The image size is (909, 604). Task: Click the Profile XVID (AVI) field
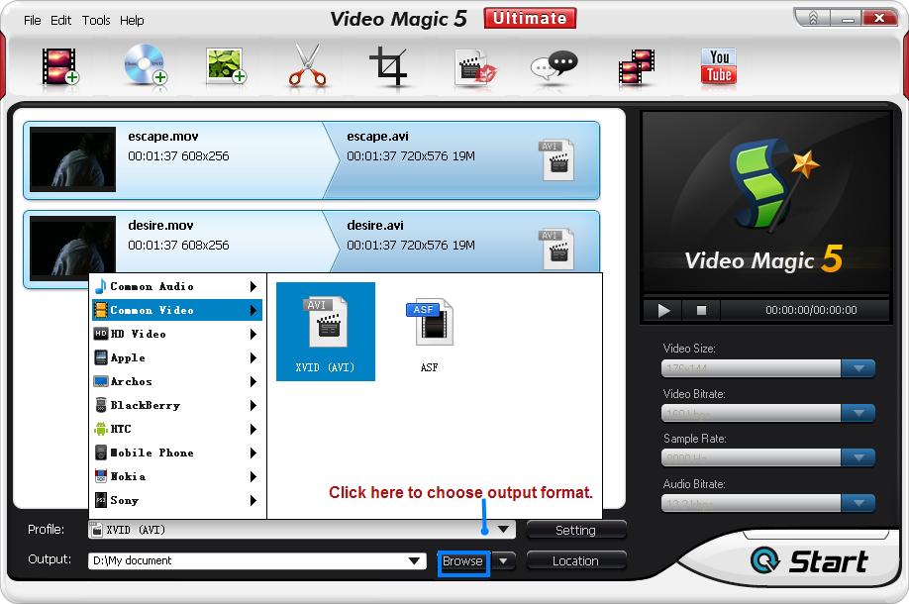301,529
